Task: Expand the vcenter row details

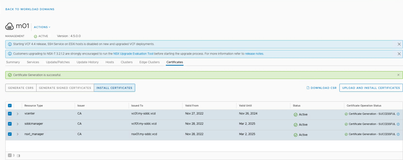Action: [18, 114]
